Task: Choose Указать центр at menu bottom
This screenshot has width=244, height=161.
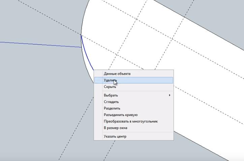Action: click(115, 136)
